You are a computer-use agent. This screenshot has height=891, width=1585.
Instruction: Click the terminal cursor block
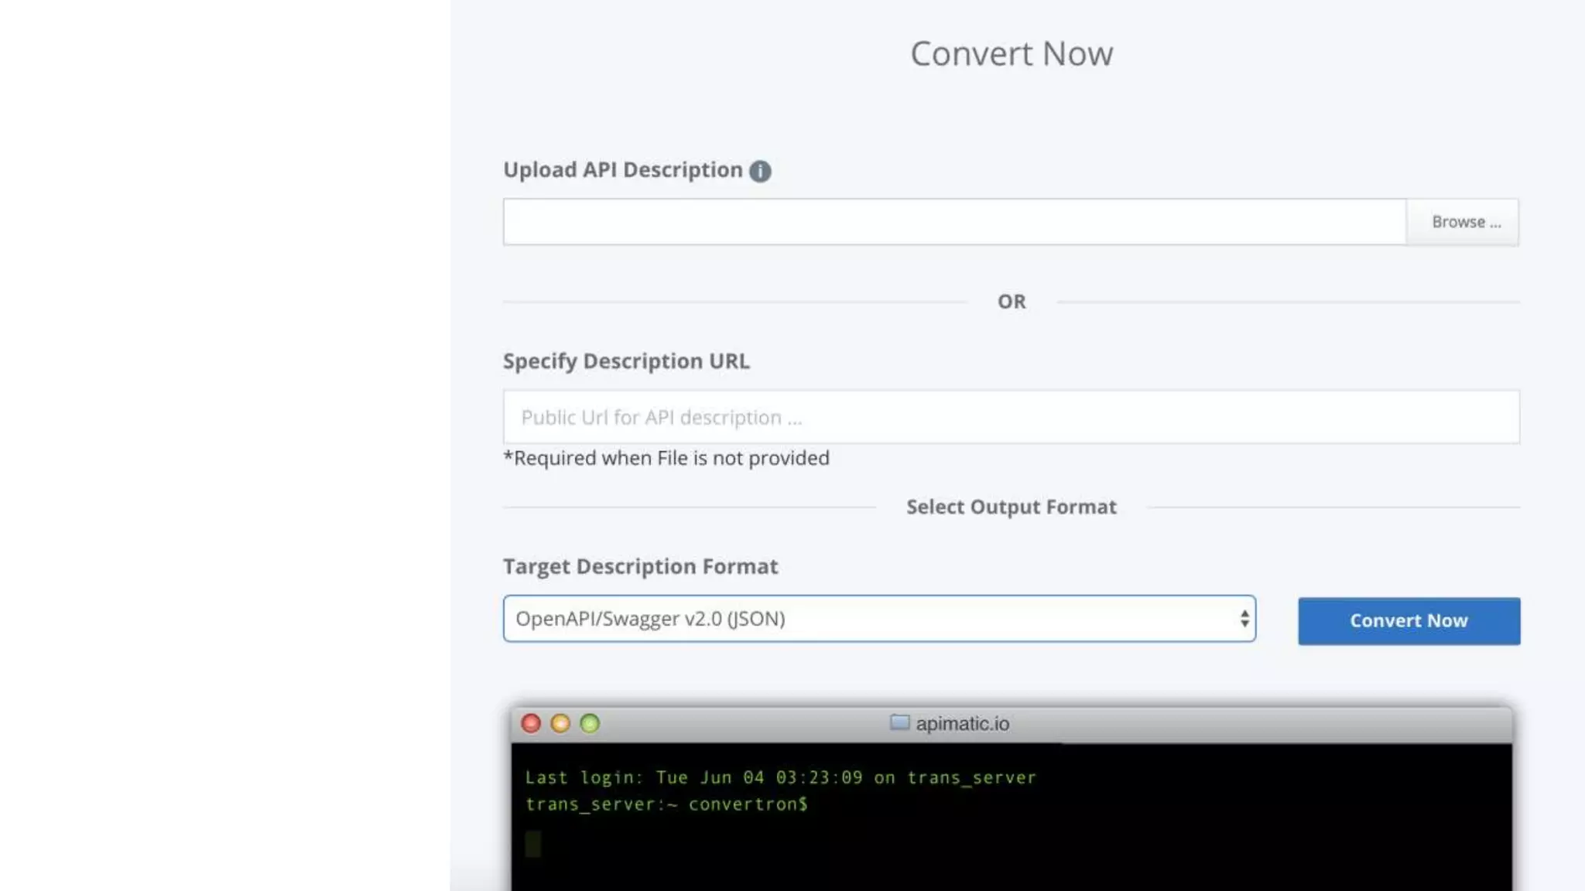[x=533, y=843]
